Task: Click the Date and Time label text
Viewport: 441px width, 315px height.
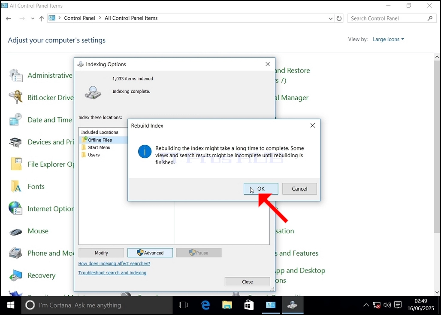Action: (x=50, y=120)
